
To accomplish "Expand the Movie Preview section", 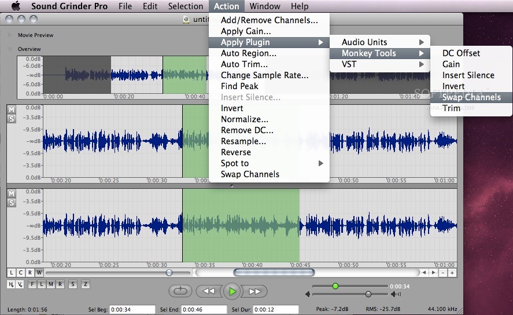I will [10, 35].
